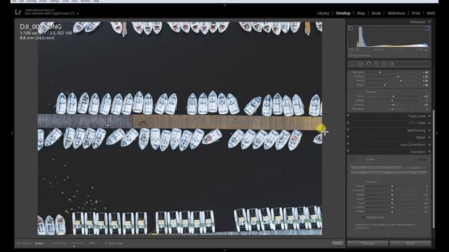The width and height of the screenshot is (449, 252).
Task: Select the Graduated Filter tool
Action: pyautogui.click(x=377, y=64)
